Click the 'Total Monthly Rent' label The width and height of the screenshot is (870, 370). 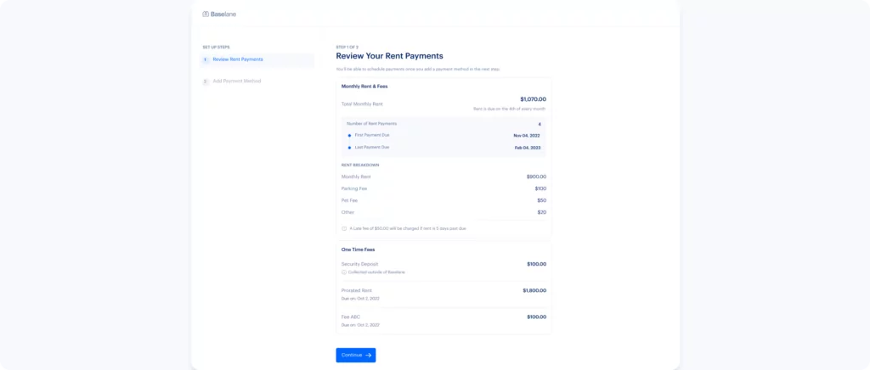click(x=362, y=104)
